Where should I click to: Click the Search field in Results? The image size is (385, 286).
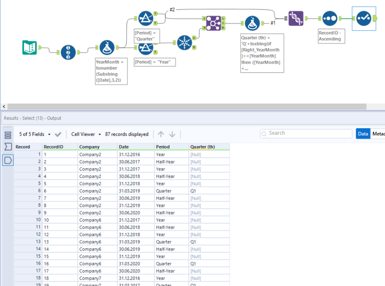[306, 133]
